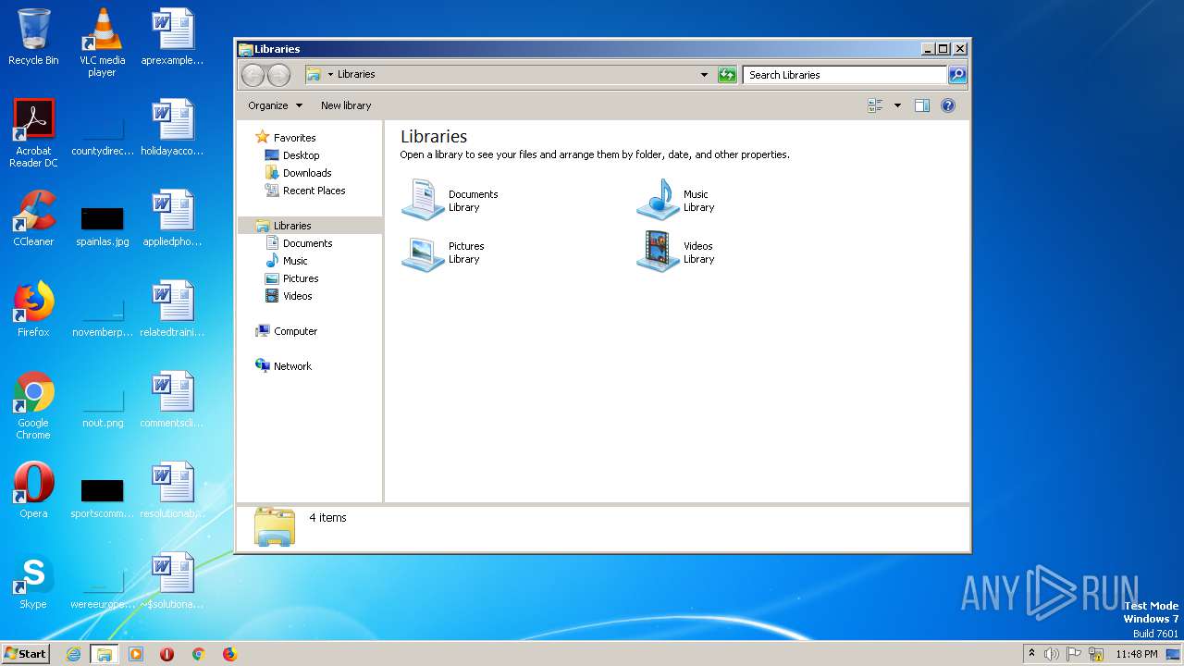Open Chrome from the taskbar
This screenshot has width=1184, height=666.
[198, 654]
